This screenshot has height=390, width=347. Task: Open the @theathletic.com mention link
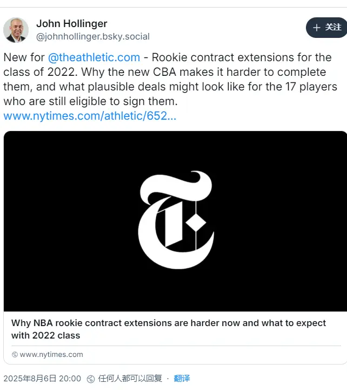94,57
